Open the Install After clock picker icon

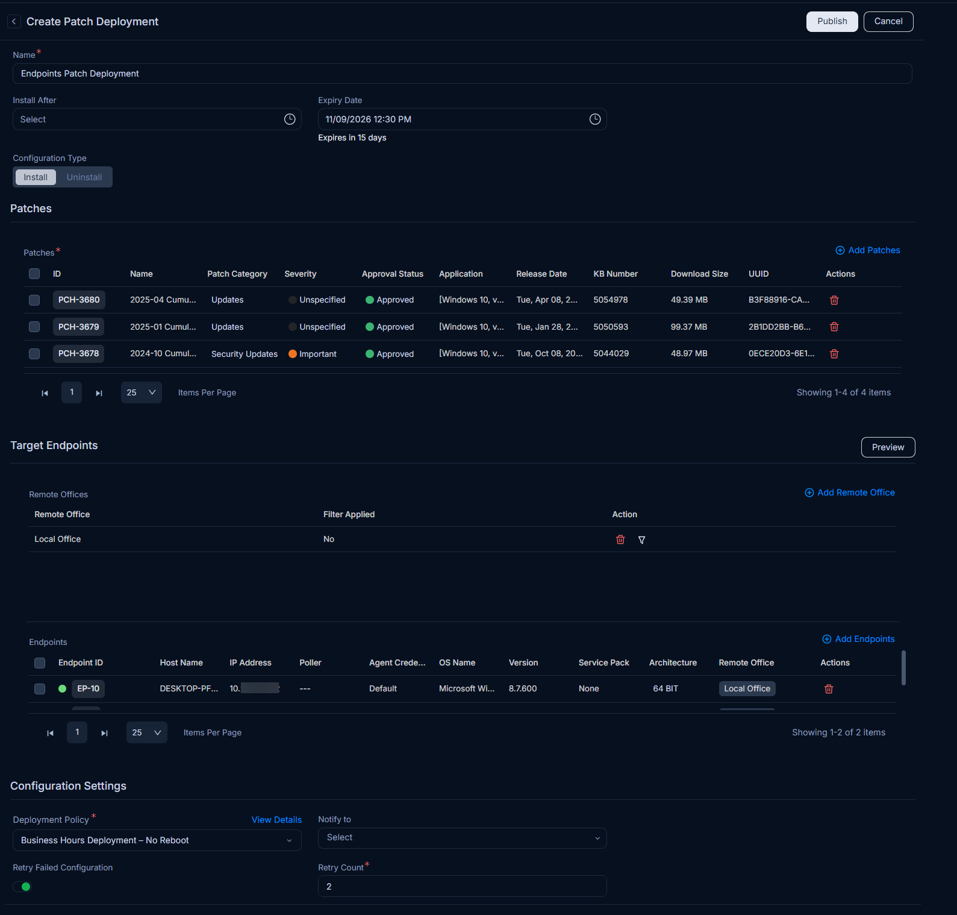tap(290, 119)
